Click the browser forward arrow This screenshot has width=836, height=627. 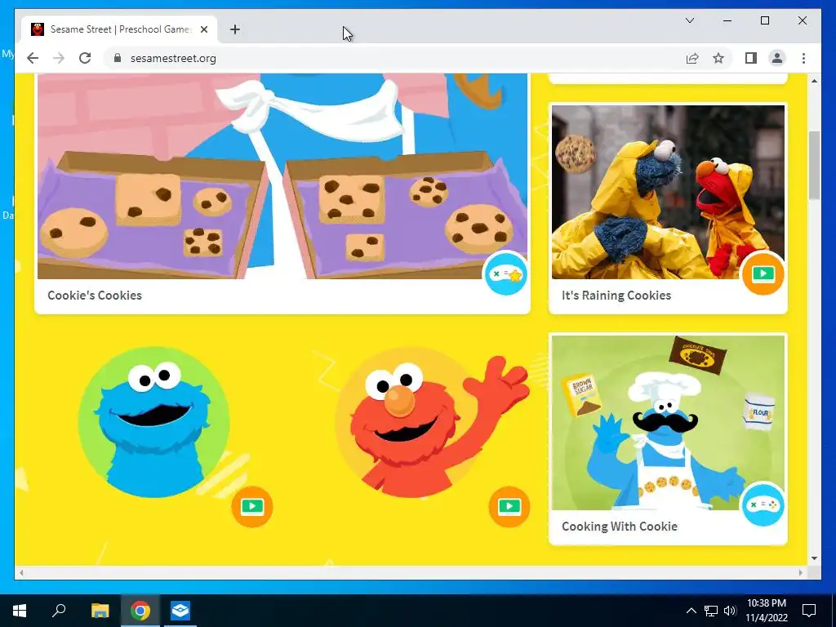59,58
